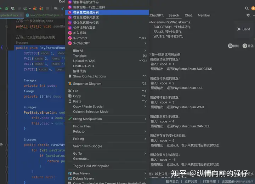255x184 pixels.
Task: Click the 复制 copy button
Action: coord(233,46)
